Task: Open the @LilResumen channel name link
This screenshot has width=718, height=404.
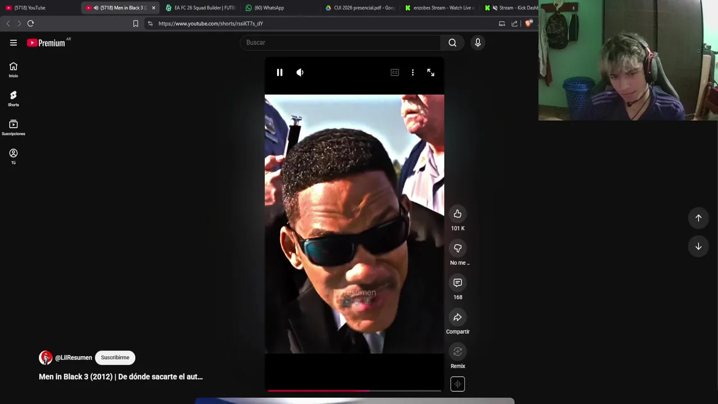Action: click(x=73, y=357)
